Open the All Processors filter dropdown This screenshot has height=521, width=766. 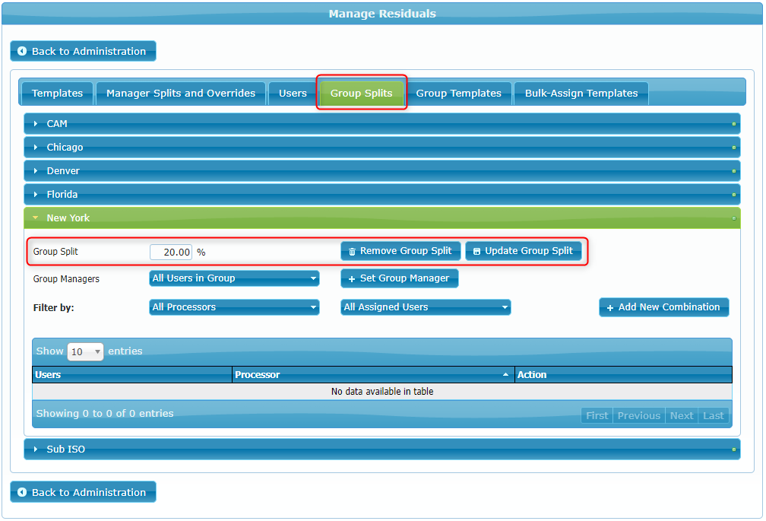point(234,307)
